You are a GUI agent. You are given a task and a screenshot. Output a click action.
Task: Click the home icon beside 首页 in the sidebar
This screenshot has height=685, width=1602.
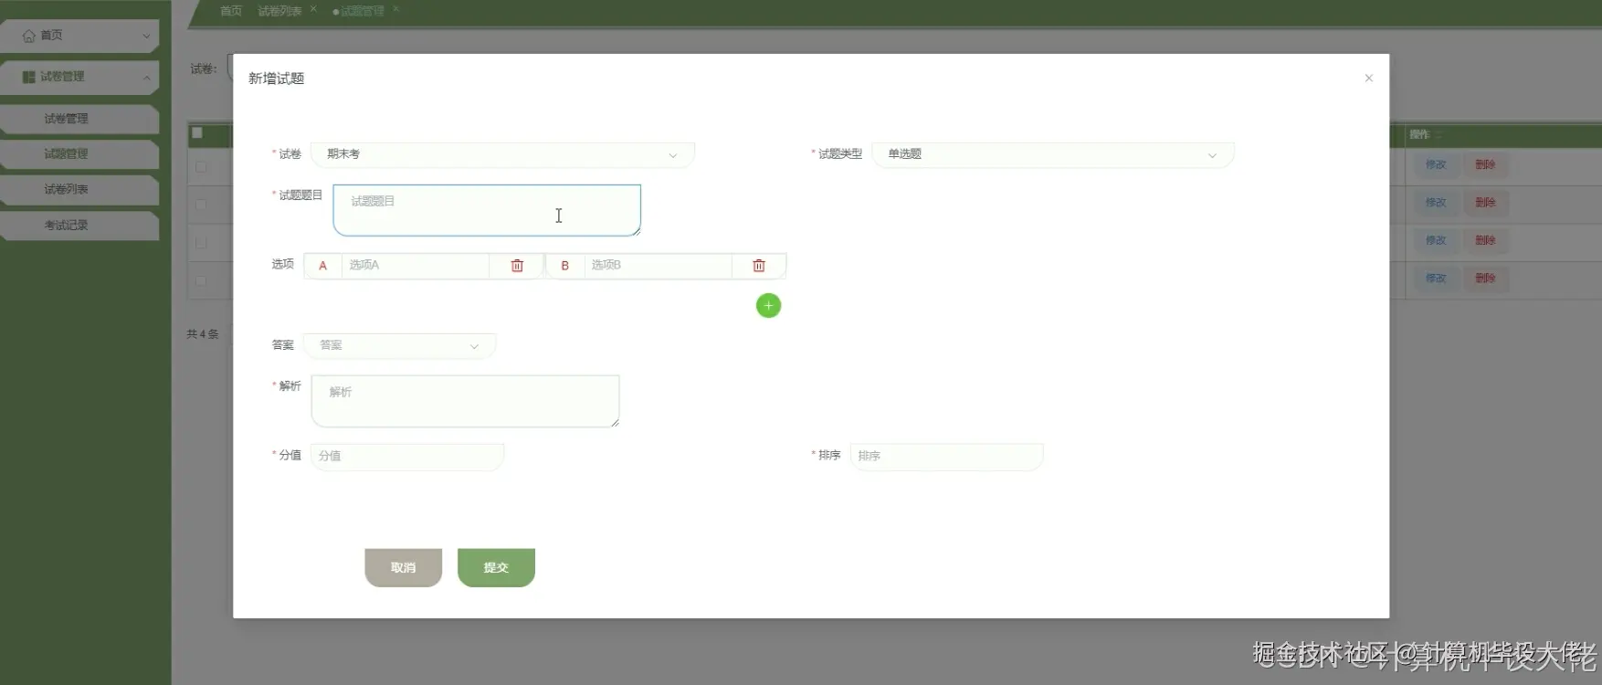[29, 36]
